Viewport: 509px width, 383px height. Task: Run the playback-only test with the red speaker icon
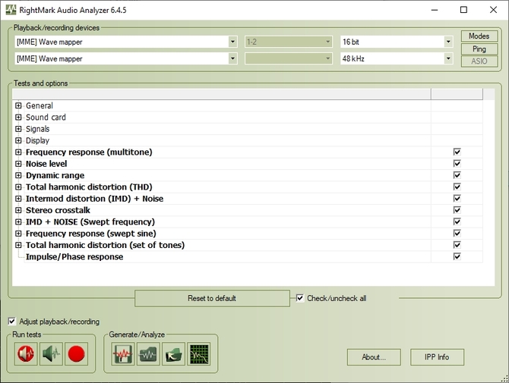pyautogui.click(x=26, y=354)
